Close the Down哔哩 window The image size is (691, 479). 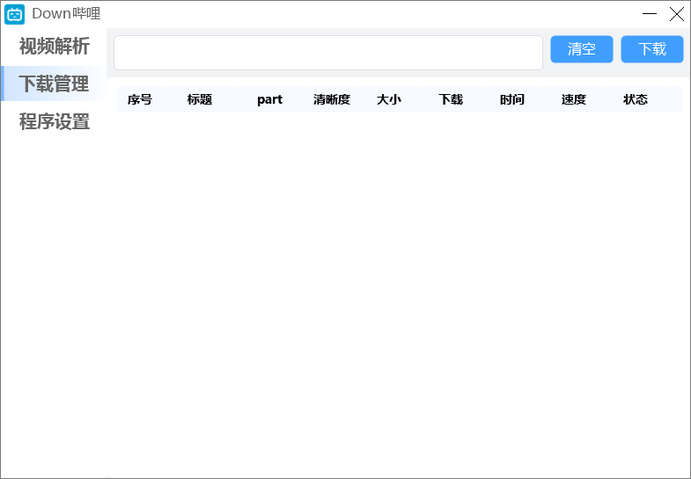tap(677, 14)
